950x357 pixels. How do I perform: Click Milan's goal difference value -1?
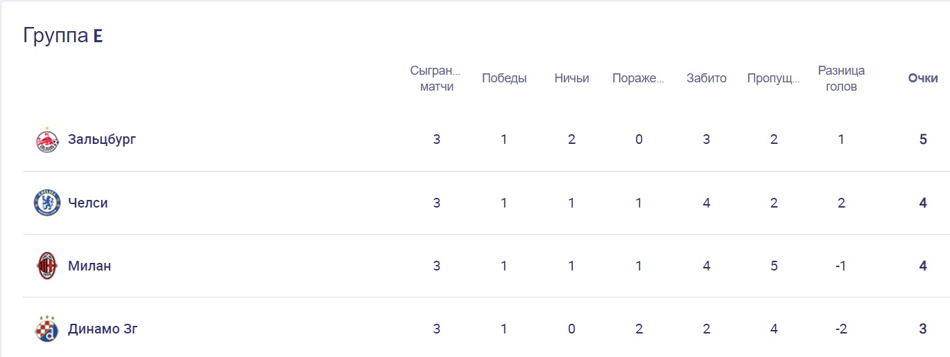pos(840,266)
